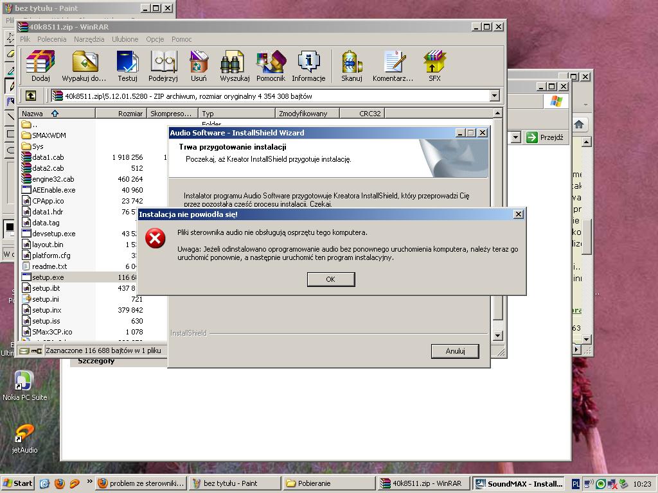Click Anuluj in the InstallShield Wizard

coord(455,351)
